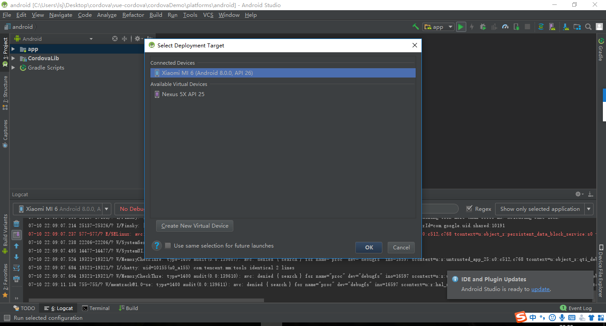The image size is (606, 326).
Task: Click the update link in notification
Action: pyautogui.click(x=540, y=289)
